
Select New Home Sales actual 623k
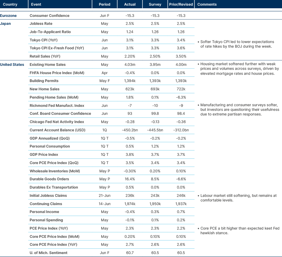coord(130,89)
